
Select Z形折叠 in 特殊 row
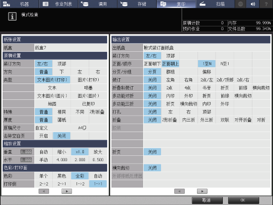pyautogui.click(x=98, y=112)
